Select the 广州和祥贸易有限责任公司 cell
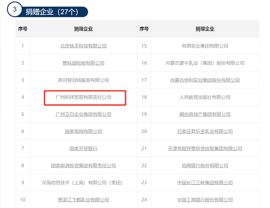The width and height of the screenshot is (270, 208). coord(83,97)
